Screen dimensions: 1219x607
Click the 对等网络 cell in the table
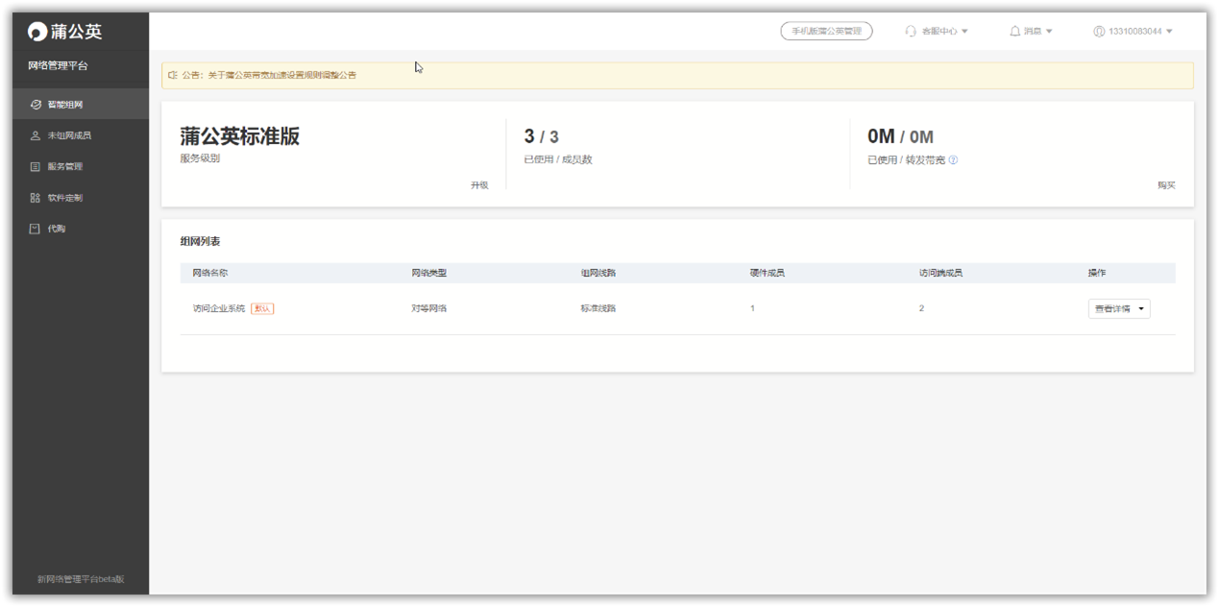(x=429, y=308)
